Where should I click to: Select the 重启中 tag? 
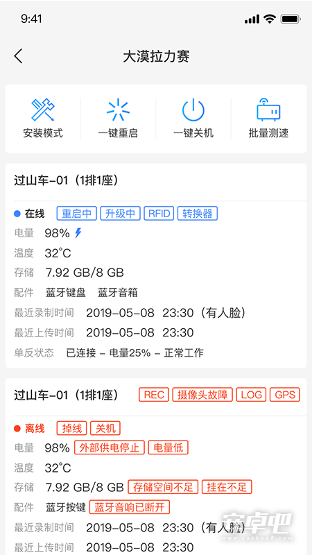tap(77, 214)
